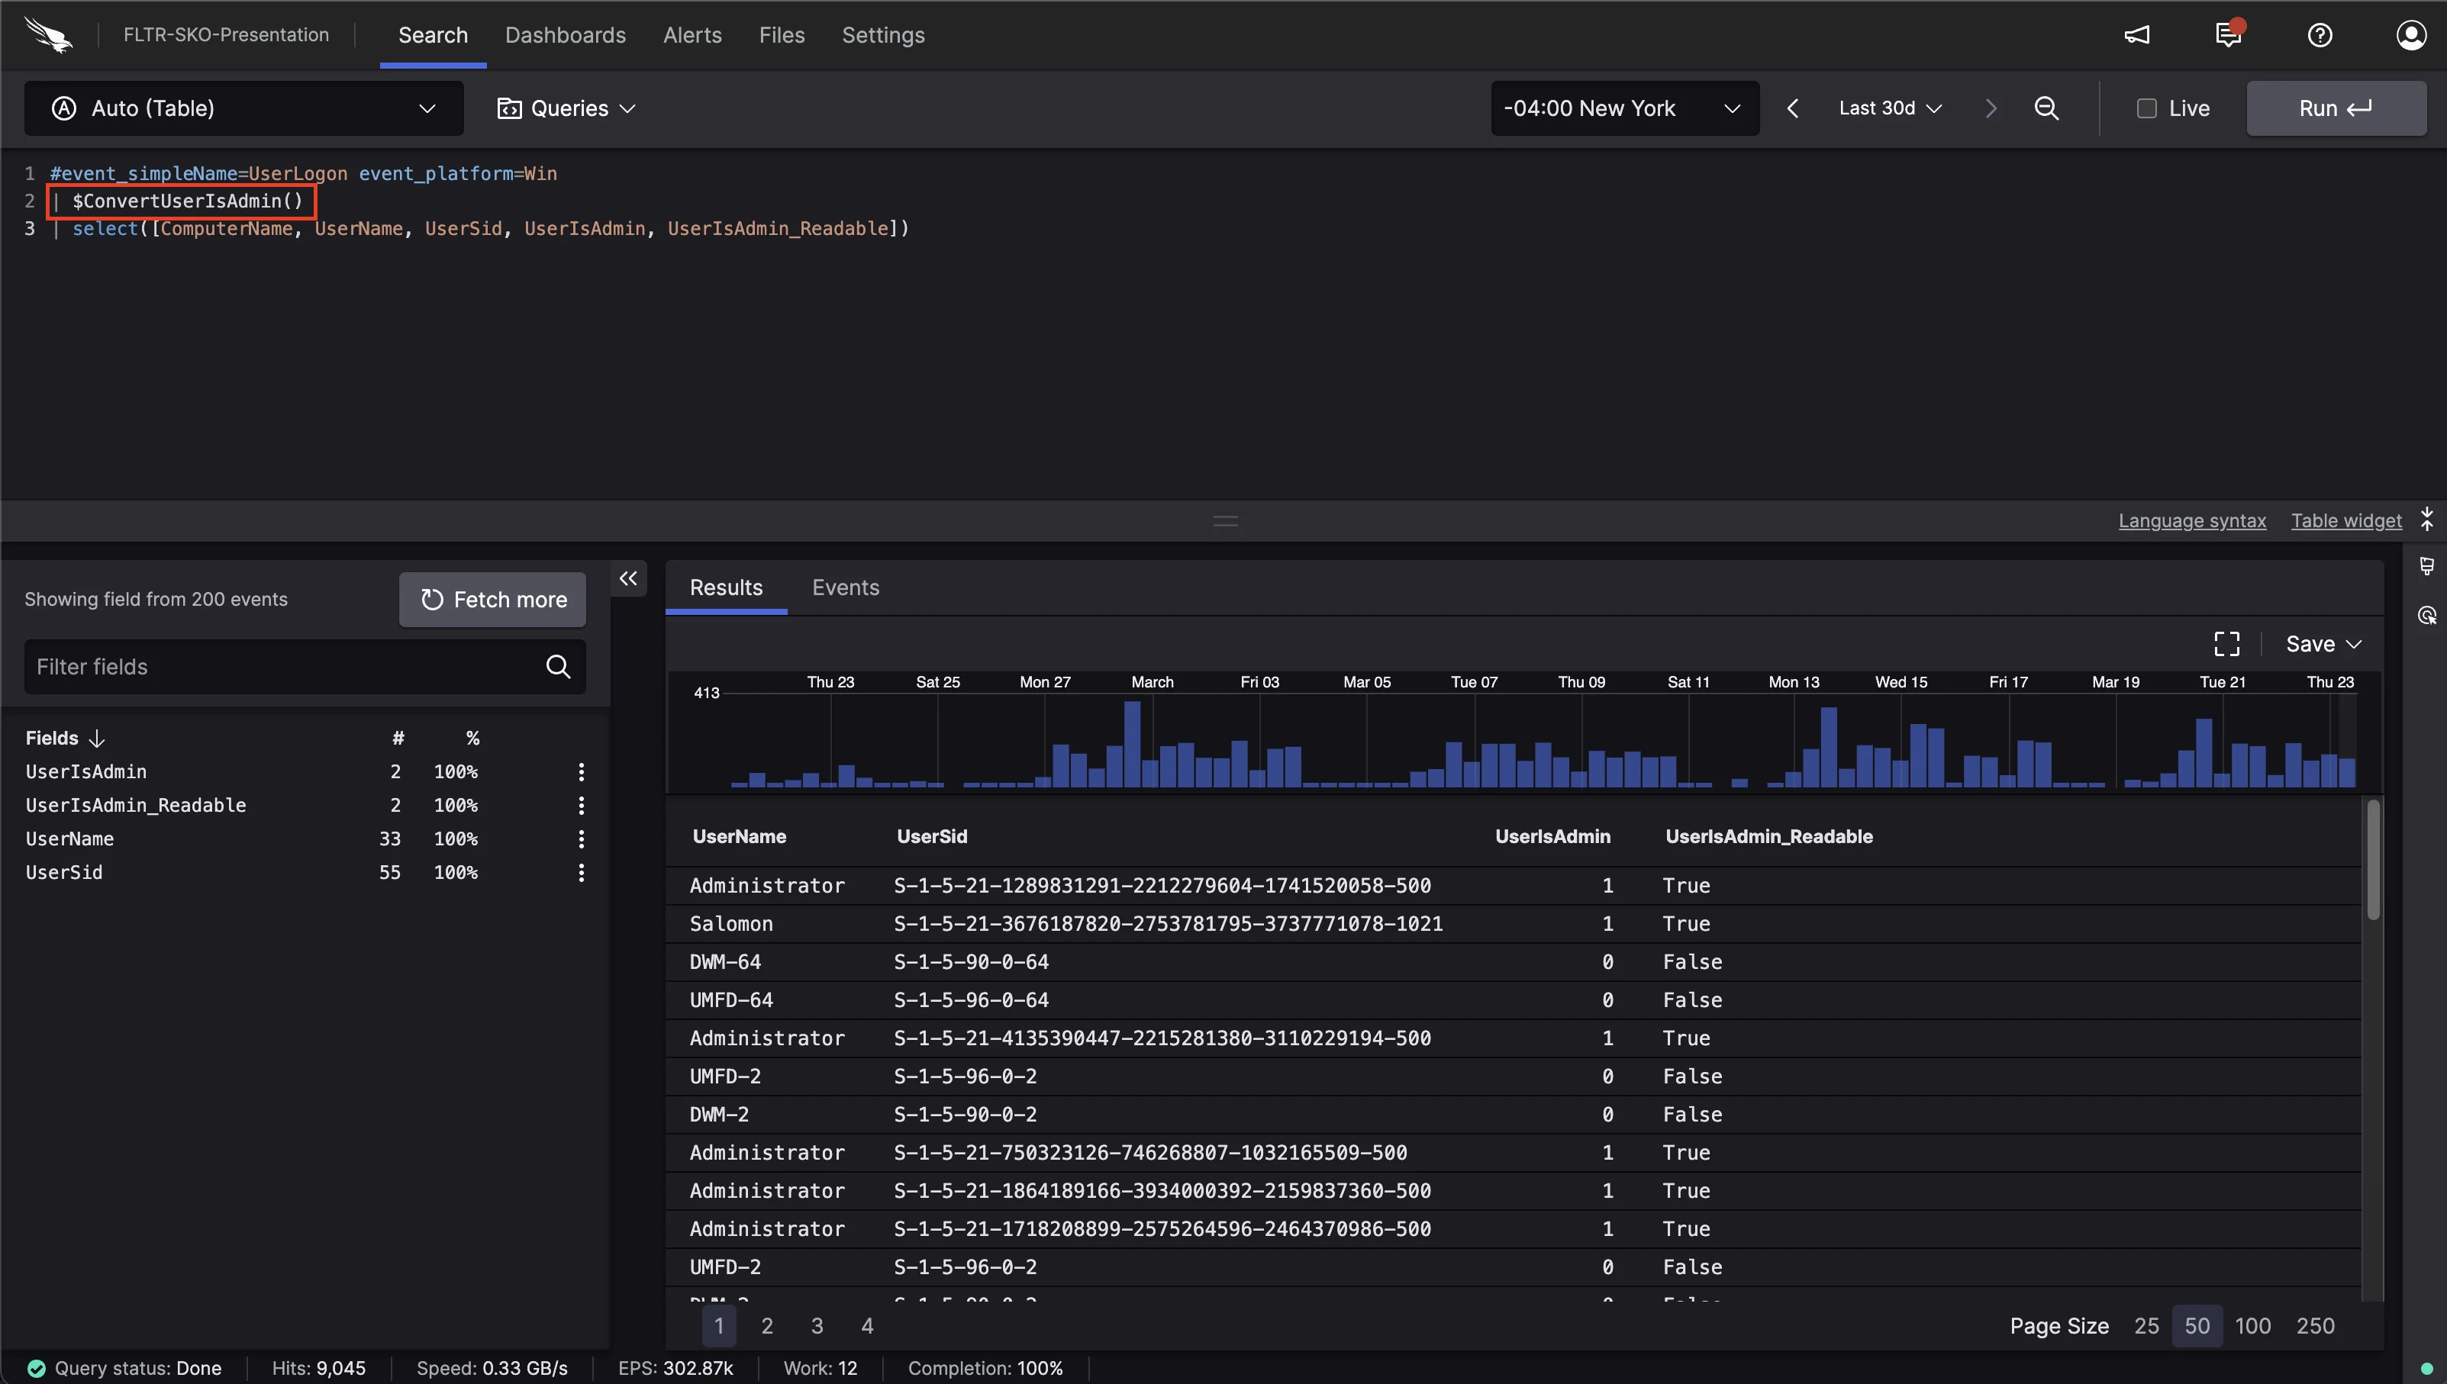This screenshot has width=2447, height=1384.
Task: Click the zoom out time magnifier icon
Action: [x=2047, y=108]
